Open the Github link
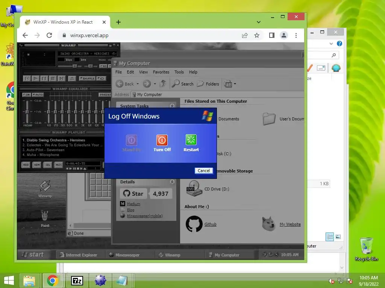Image resolution: width=385 pixels, height=288 pixels. pos(211,224)
